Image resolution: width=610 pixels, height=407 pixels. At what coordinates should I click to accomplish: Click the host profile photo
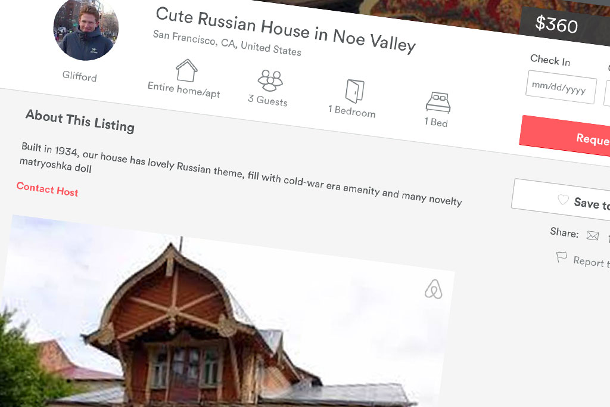click(x=86, y=29)
